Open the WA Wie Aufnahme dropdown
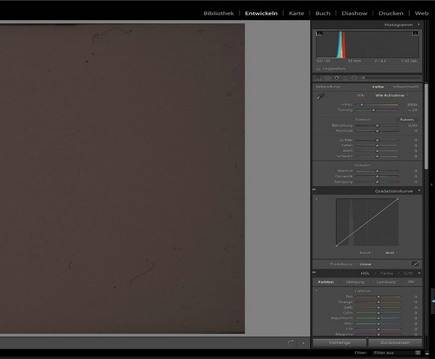Viewport: 435px width, 359px height. coord(391,96)
